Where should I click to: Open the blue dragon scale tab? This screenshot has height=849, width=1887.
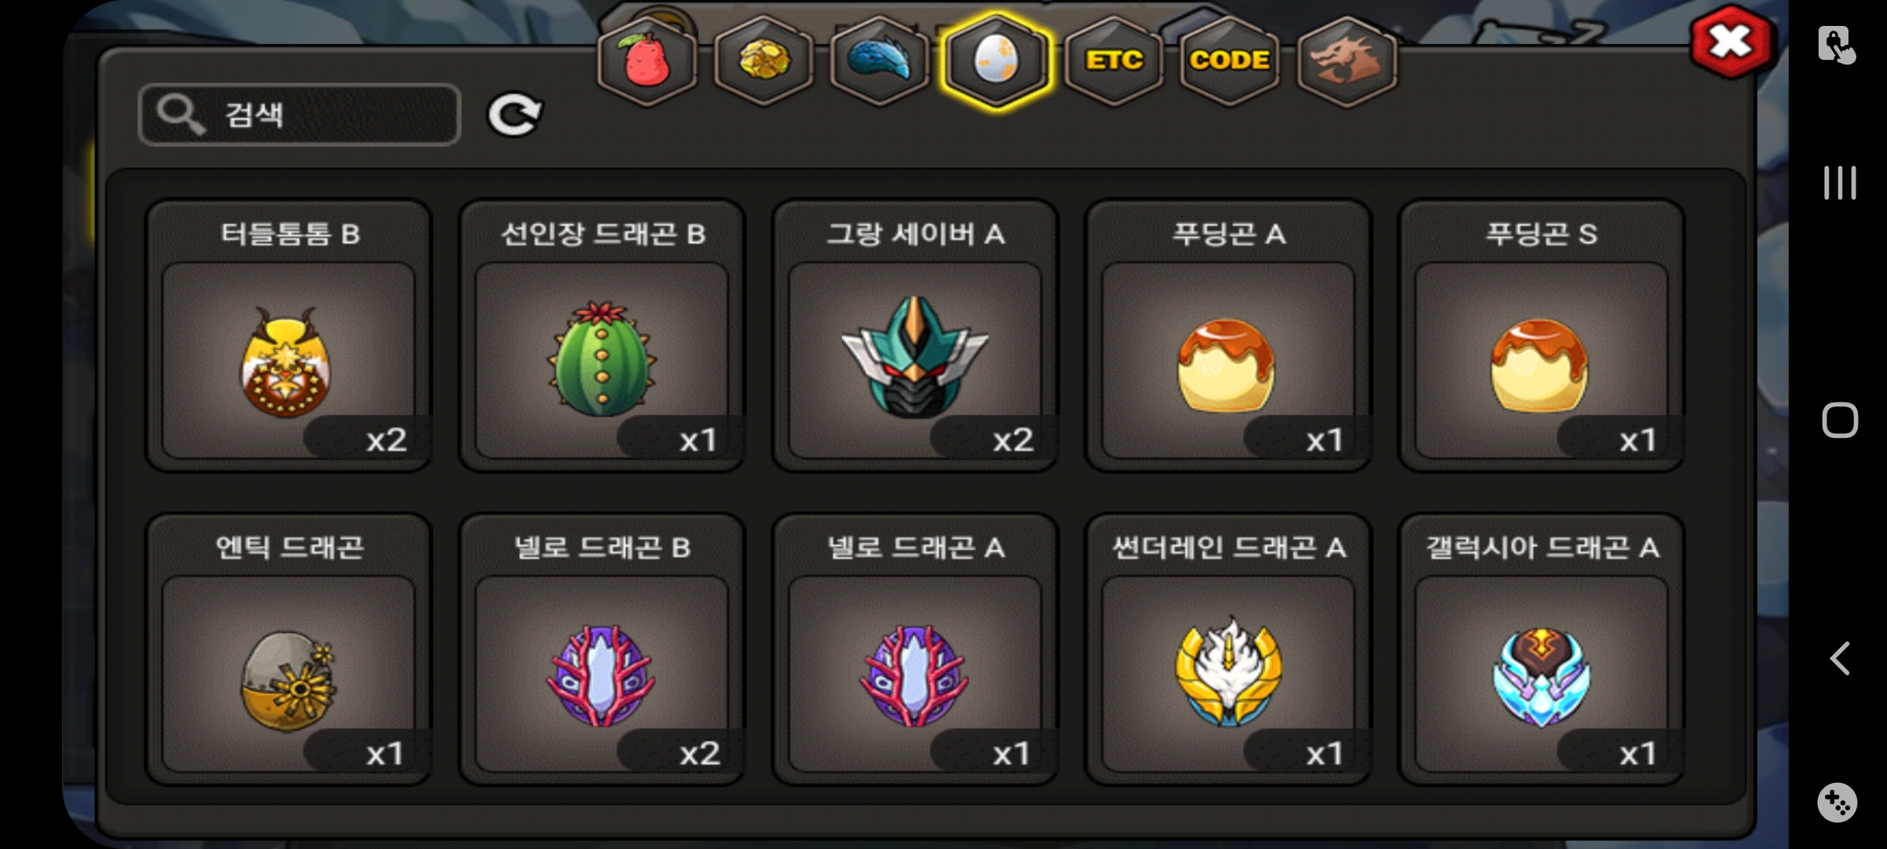tap(880, 61)
